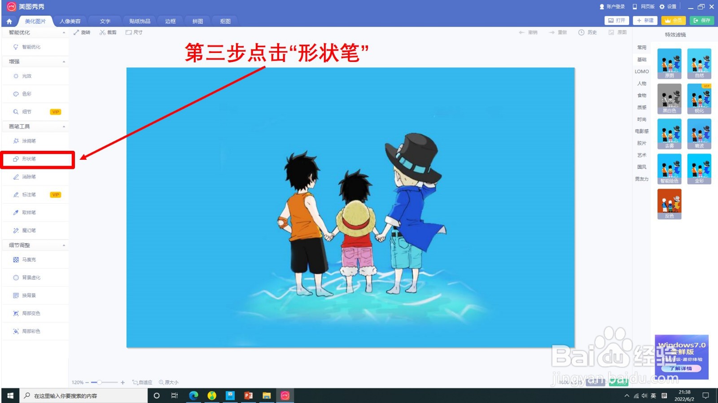
Task: Click 自适应 fit-to-window button
Action: [x=142, y=382]
